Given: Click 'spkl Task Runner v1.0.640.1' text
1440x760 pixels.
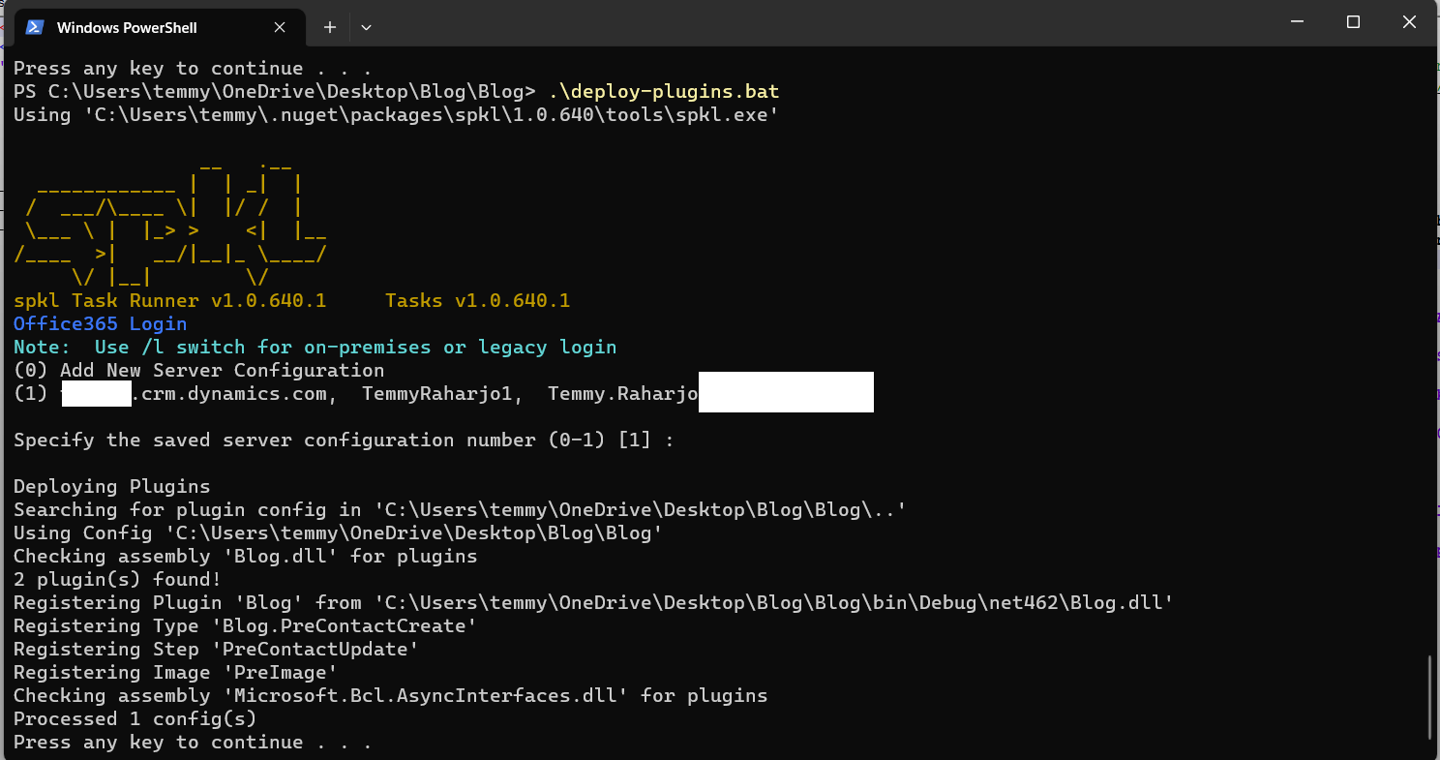Looking at the screenshot, I should [169, 301].
